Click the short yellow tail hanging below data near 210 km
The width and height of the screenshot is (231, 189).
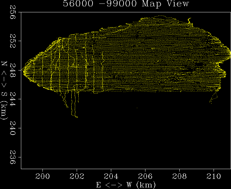pos(212,100)
